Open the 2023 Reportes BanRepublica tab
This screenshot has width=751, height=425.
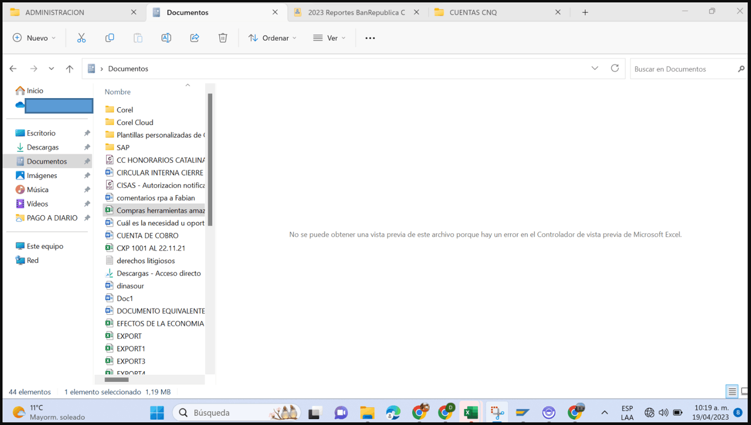click(x=354, y=10)
